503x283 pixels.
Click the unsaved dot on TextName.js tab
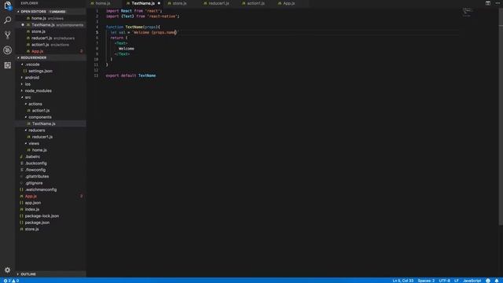point(159,3)
